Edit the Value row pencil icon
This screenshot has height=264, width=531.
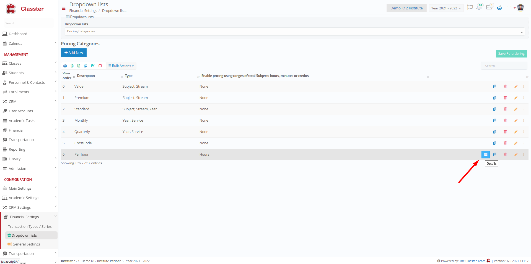point(516,87)
